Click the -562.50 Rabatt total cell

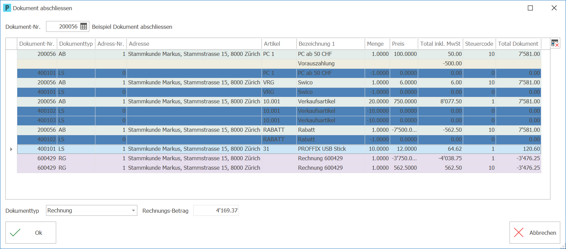(440, 130)
